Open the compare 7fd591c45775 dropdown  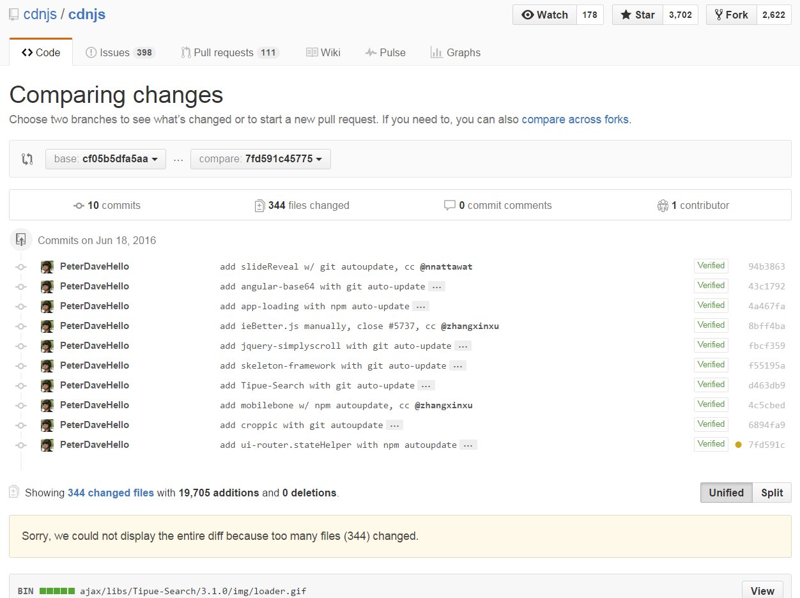[261, 159]
